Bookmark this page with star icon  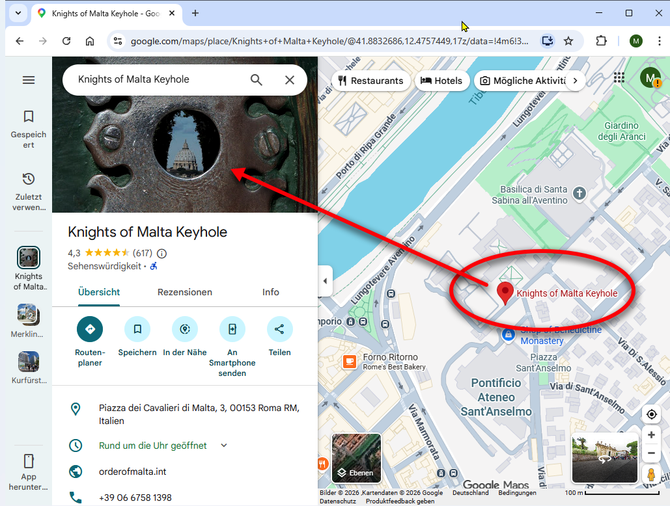pyautogui.click(x=568, y=41)
